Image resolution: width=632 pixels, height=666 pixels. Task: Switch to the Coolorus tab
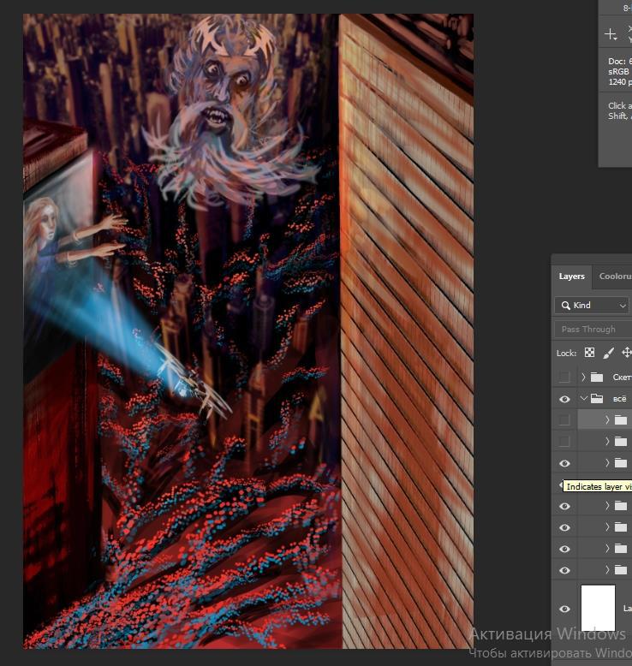(614, 277)
